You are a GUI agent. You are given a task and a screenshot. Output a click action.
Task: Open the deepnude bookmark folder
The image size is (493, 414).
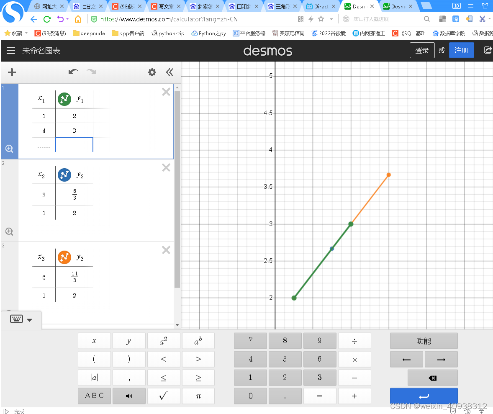pos(89,33)
